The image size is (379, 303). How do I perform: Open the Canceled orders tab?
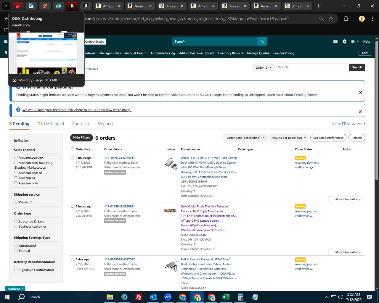[81, 124]
